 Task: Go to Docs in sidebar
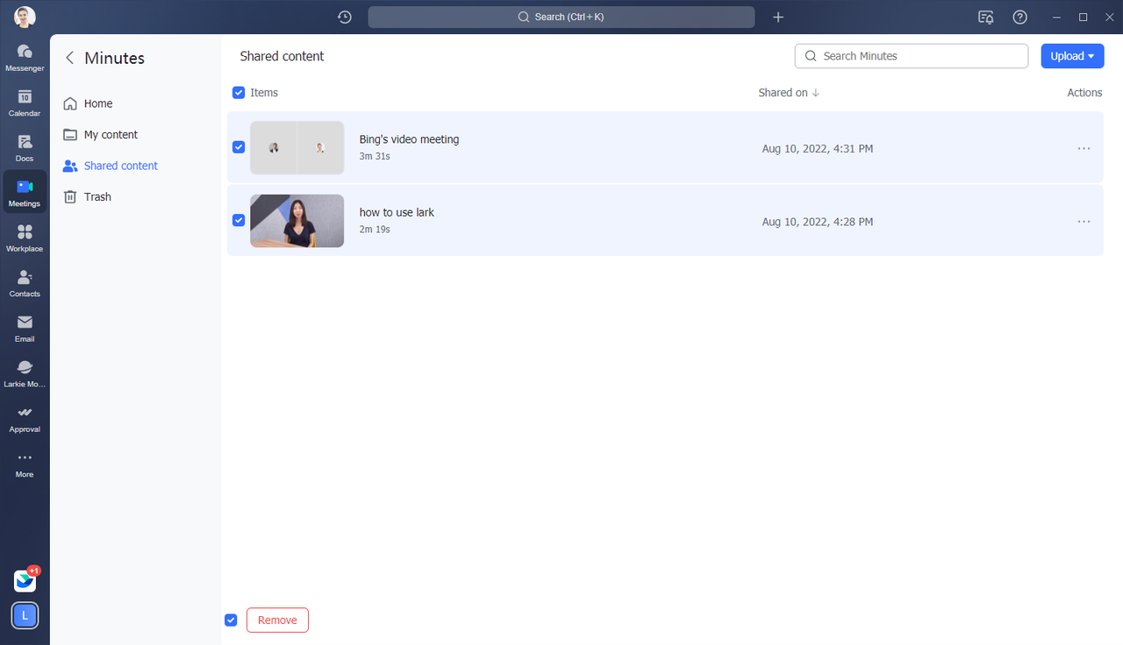tap(25, 146)
